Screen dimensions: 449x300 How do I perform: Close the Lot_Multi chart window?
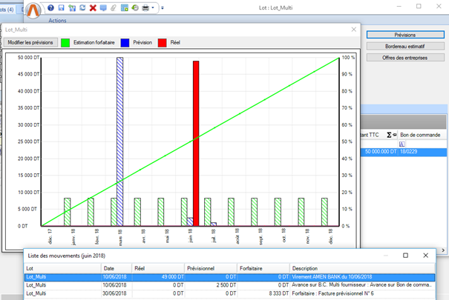[353, 30]
